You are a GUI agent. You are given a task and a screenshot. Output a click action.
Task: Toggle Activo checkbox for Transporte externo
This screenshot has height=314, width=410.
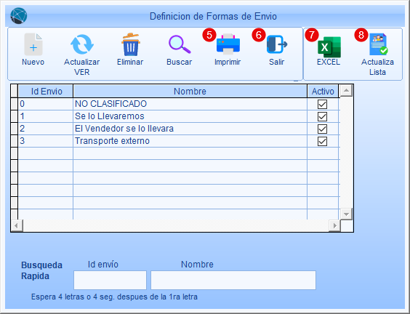click(x=322, y=141)
